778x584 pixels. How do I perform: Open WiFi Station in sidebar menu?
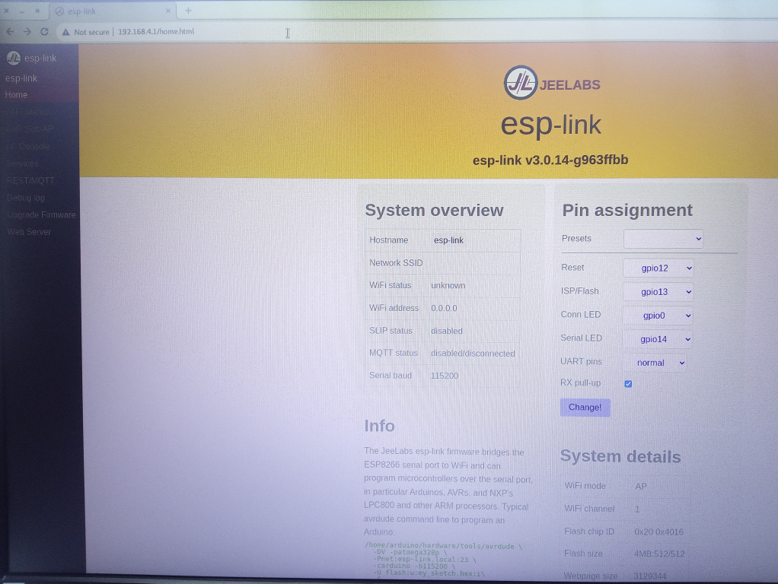click(29, 112)
